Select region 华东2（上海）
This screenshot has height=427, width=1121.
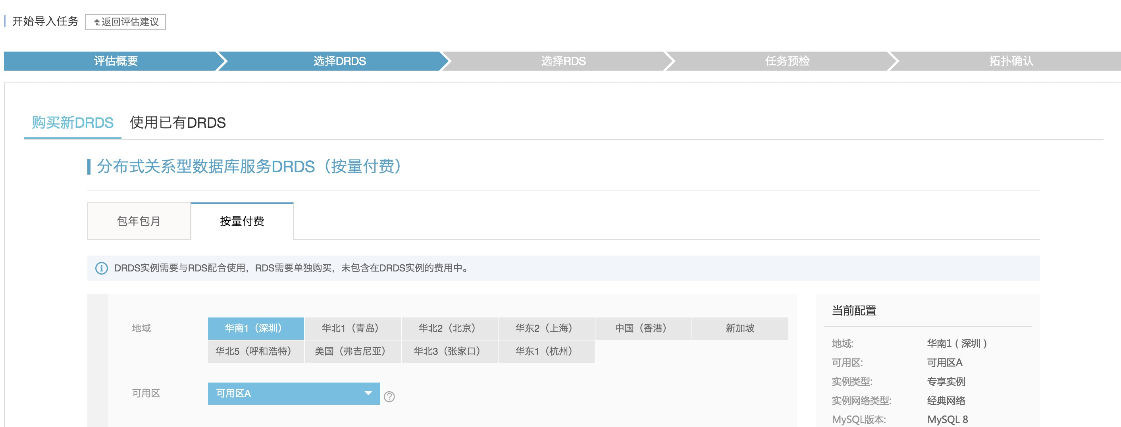pyautogui.click(x=546, y=328)
